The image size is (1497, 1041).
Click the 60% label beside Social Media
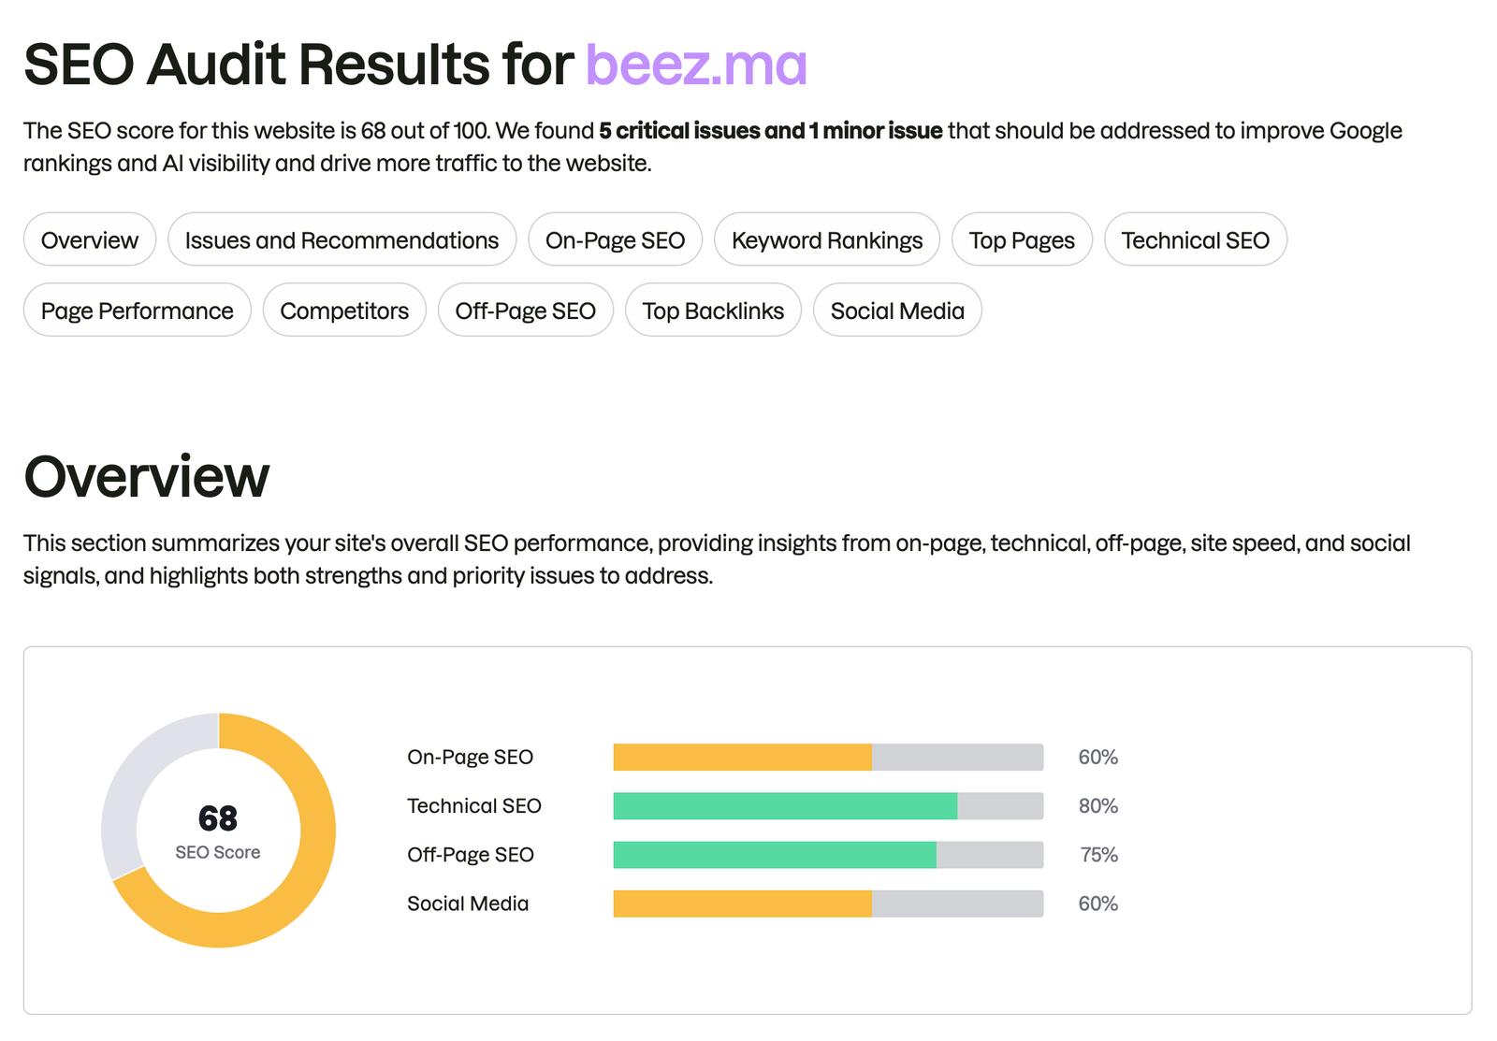1097,903
